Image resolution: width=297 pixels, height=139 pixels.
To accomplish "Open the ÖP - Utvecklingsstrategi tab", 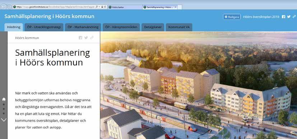I will (44, 27).
